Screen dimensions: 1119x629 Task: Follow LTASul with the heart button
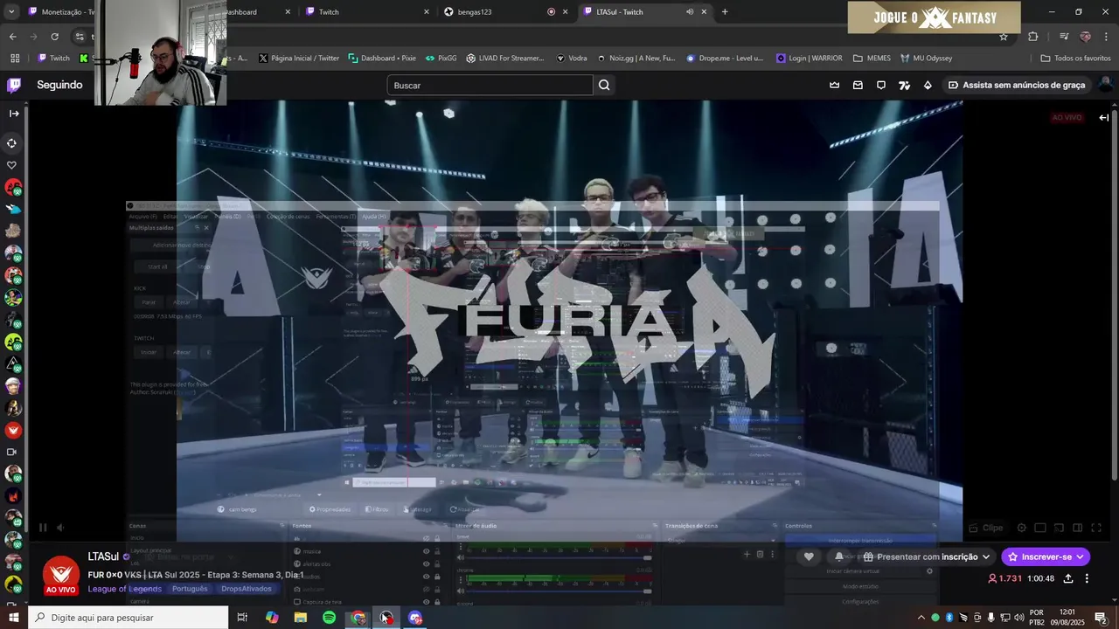point(809,556)
